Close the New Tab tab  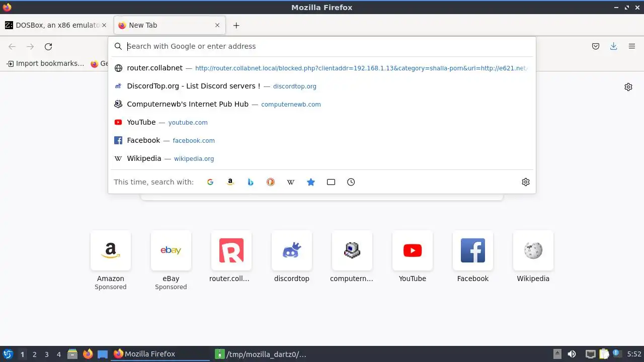pyautogui.click(x=217, y=25)
